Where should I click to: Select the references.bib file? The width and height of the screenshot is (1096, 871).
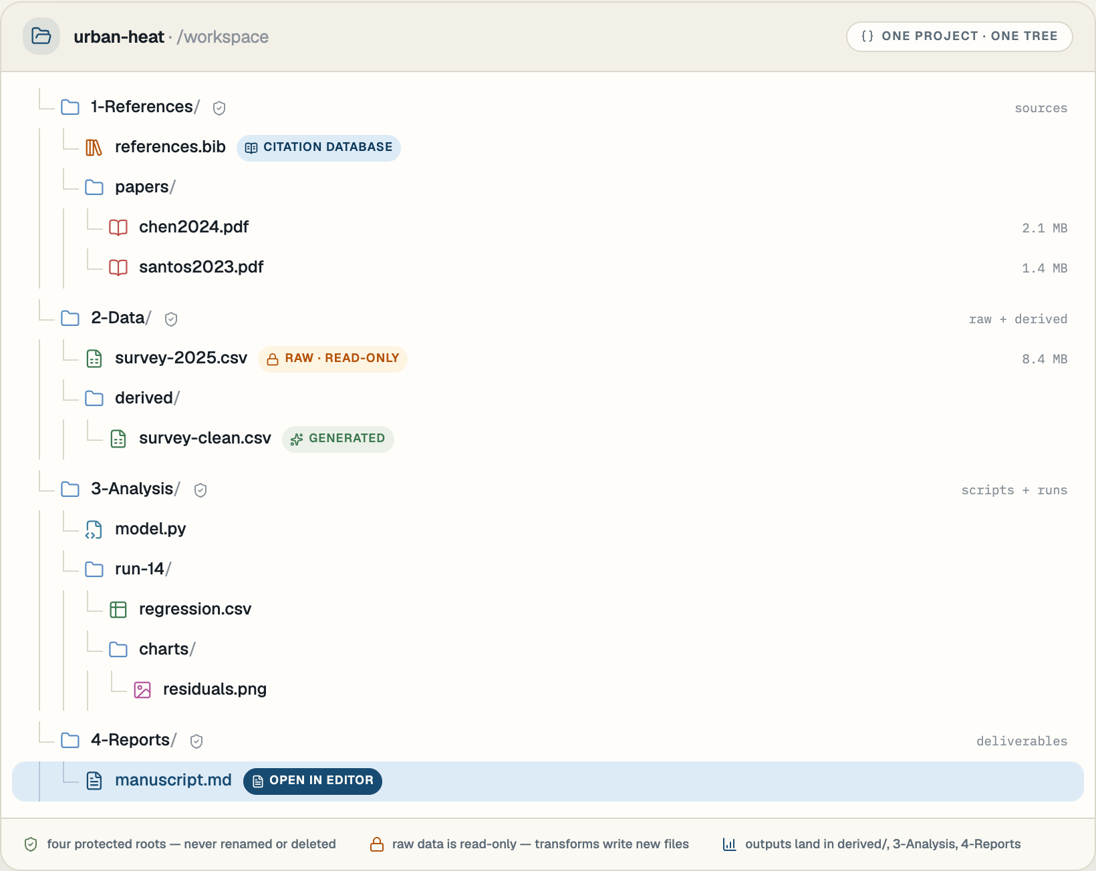(x=170, y=147)
